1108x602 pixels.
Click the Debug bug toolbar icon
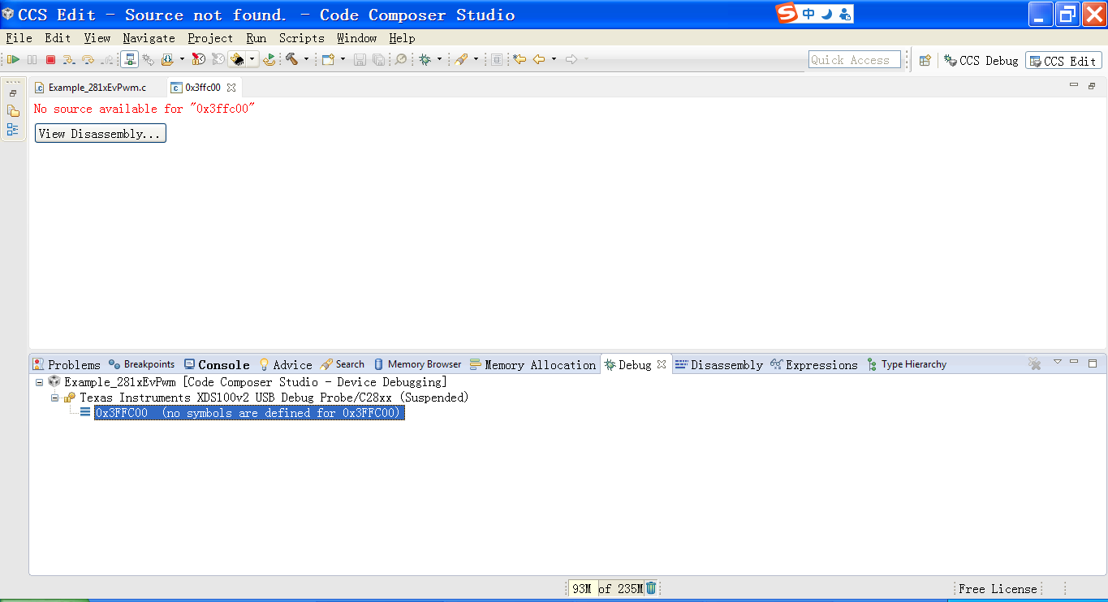pyautogui.click(x=425, y=59)
